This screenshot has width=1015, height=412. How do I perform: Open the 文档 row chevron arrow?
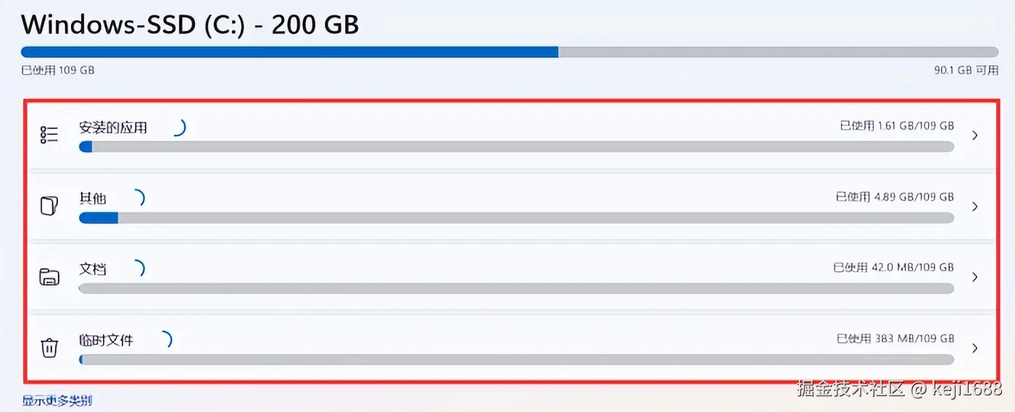[x=975, y=277]
